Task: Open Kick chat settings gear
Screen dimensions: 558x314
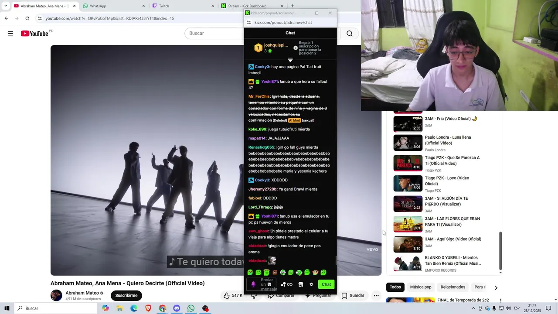Action: click(311, 284)
